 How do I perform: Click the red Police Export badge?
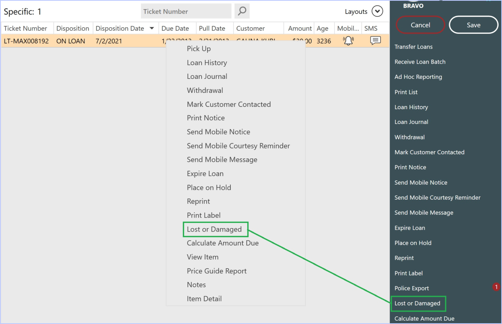[496, 287]
